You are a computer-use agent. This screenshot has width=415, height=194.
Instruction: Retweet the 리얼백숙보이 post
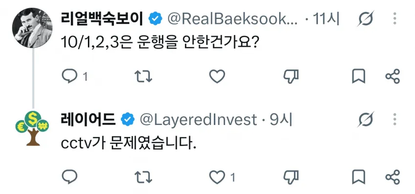pos(143,76)
